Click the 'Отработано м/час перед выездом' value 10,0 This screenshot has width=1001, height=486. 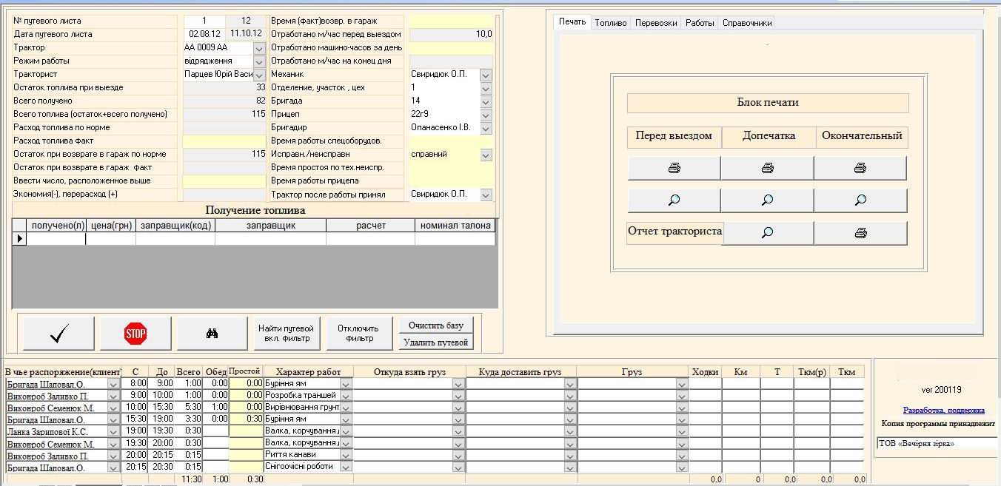(x=451, y=34)
